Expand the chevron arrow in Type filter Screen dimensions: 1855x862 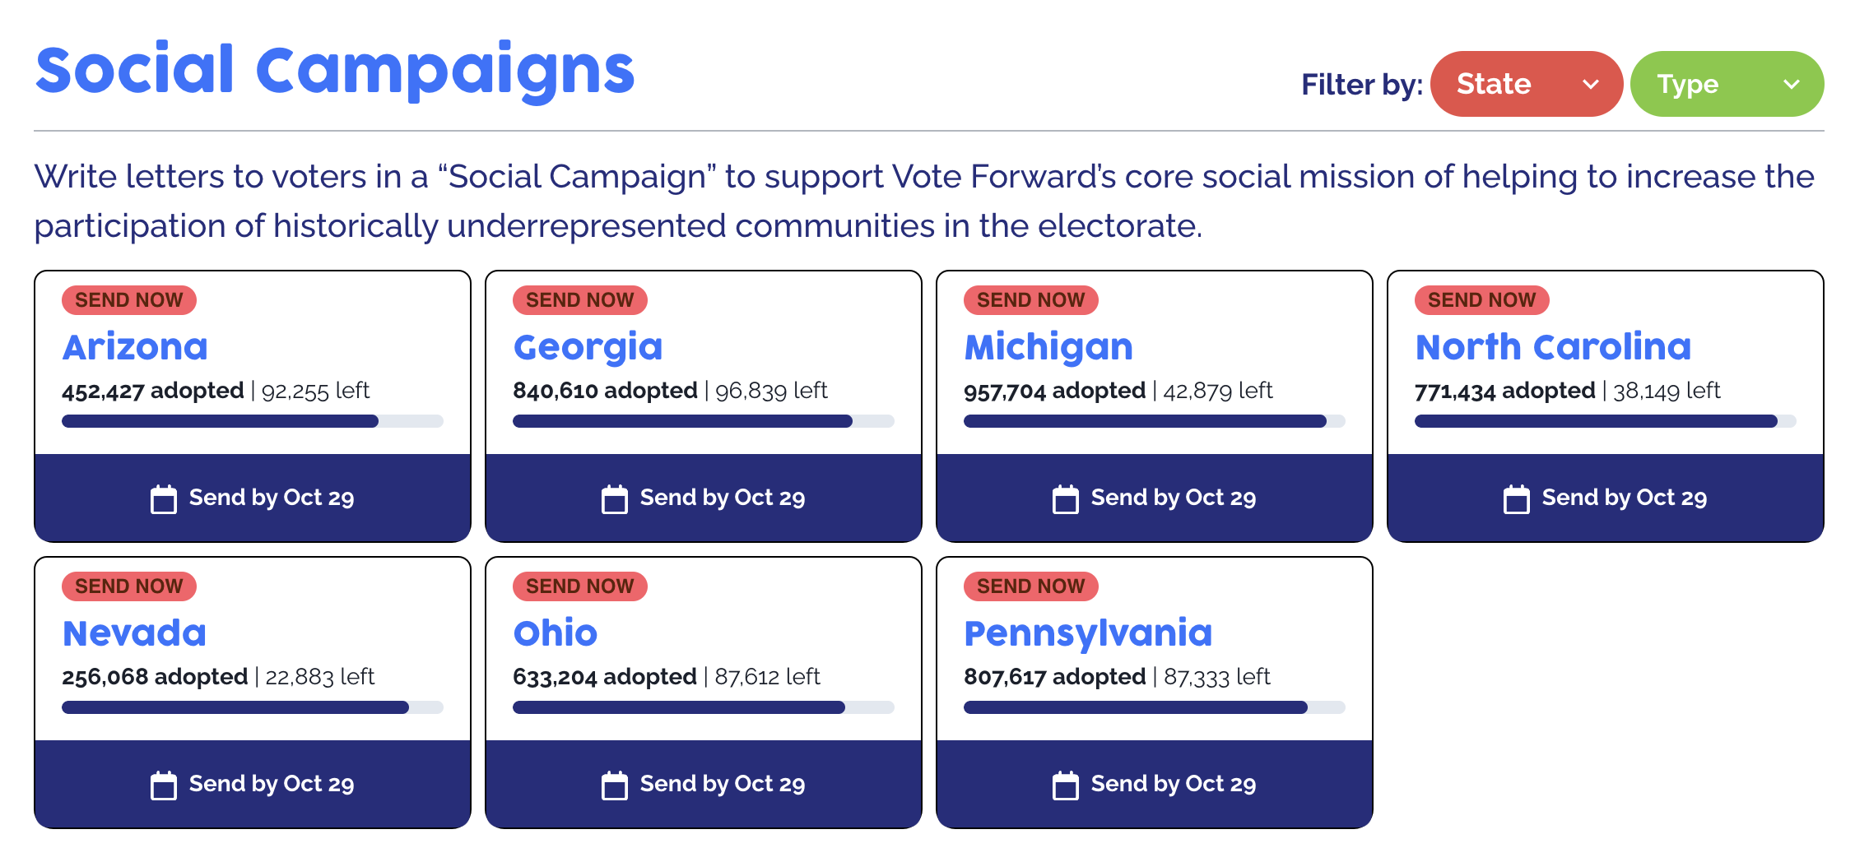[1792, 84]
